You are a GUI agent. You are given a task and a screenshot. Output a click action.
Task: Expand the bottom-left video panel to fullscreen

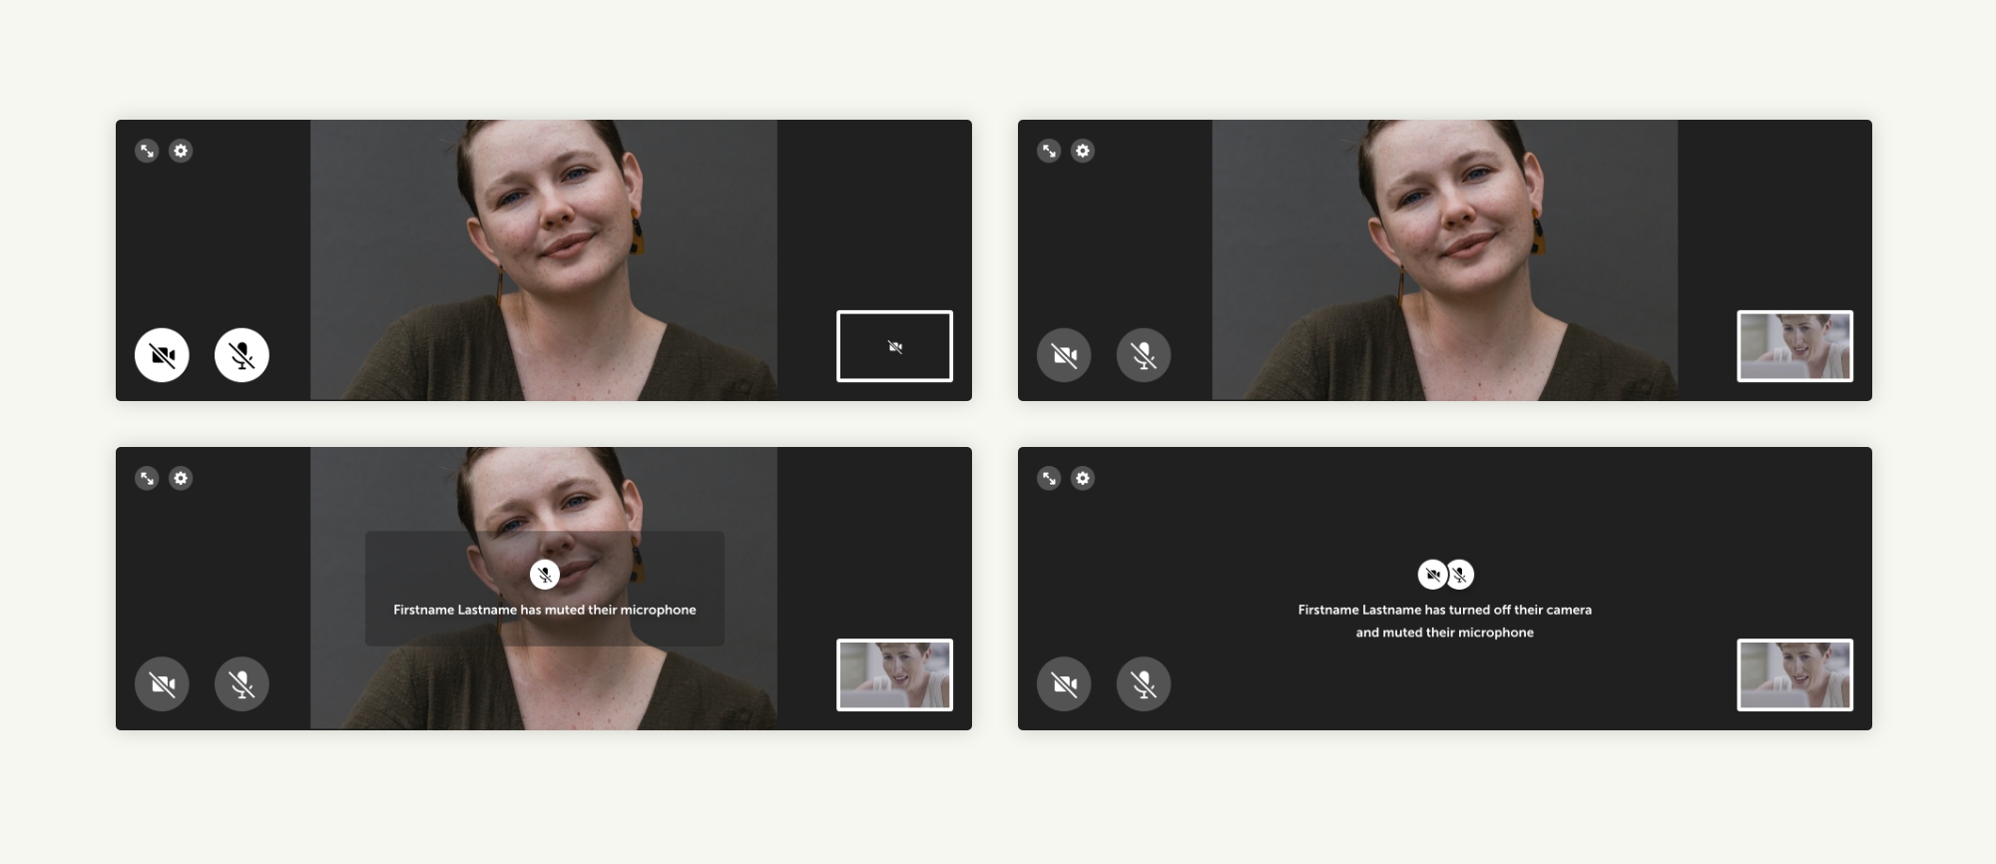click(147, 478)
